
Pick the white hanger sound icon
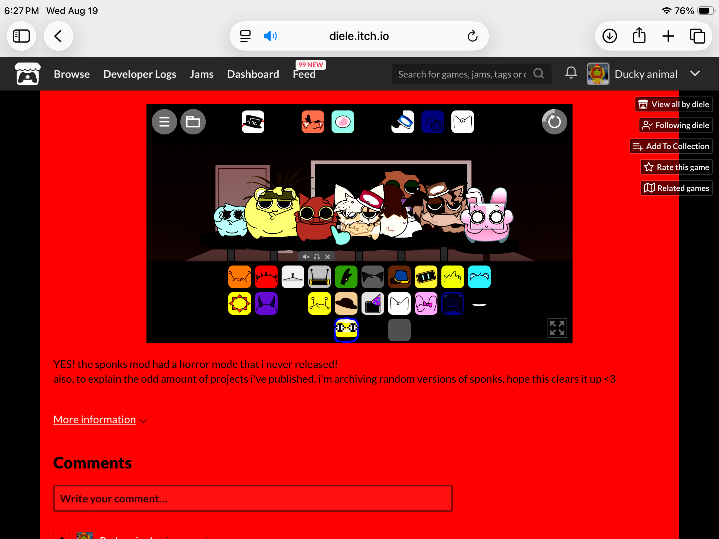click(293, 277)
